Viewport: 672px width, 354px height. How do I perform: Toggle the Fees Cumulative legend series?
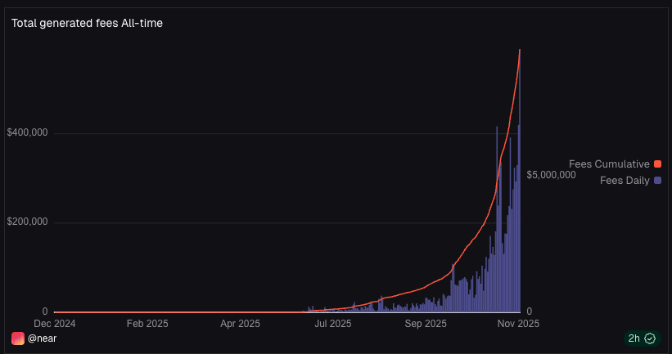[609, 164]
